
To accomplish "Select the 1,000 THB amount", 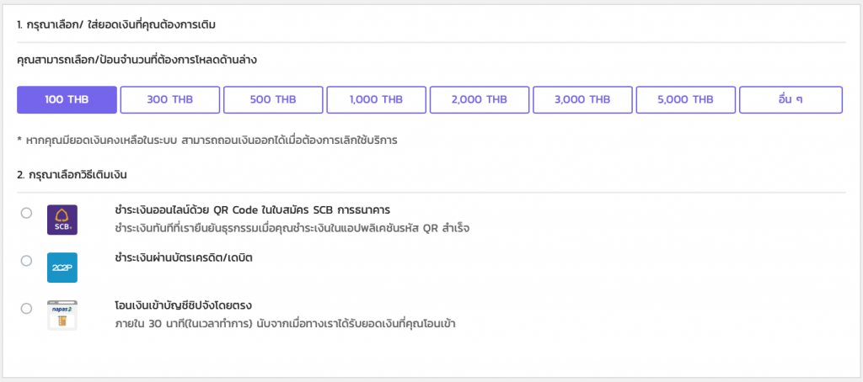I will (376, 99).
